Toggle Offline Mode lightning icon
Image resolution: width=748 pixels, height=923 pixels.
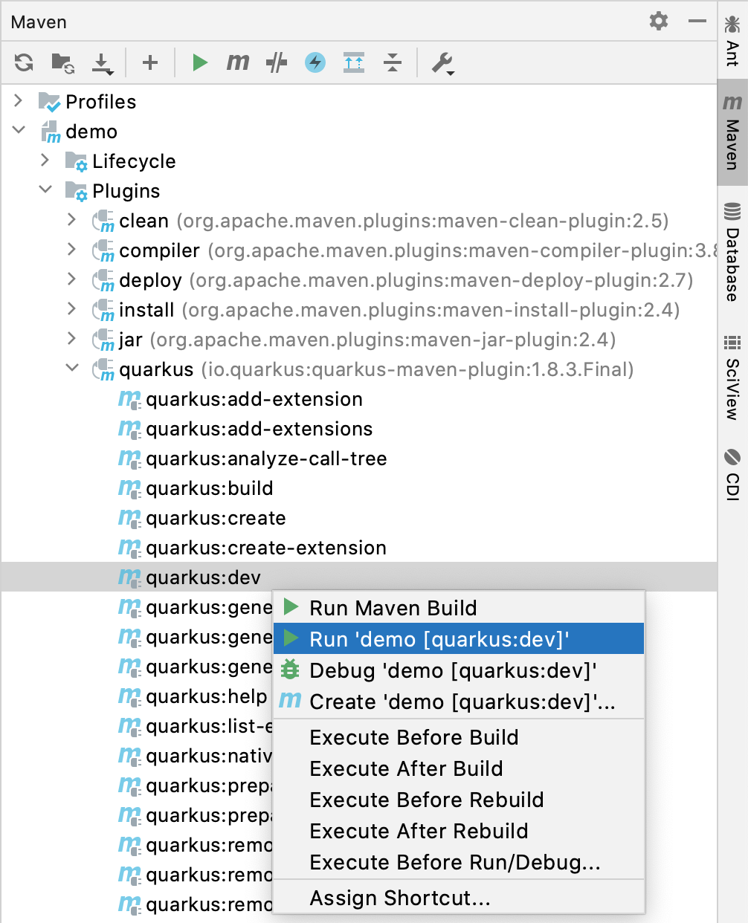315,62
